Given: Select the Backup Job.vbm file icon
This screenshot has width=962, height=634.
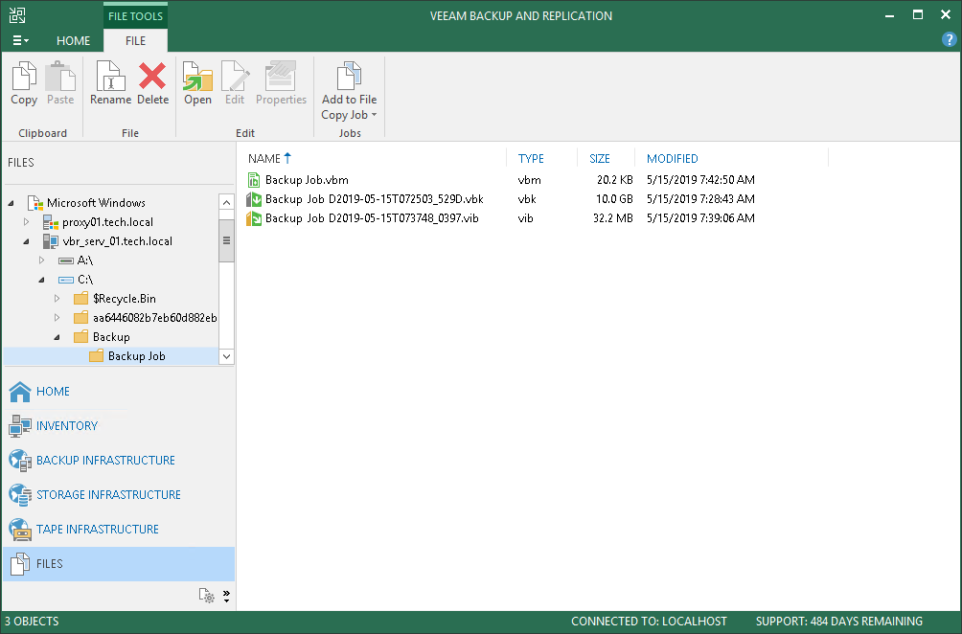Looking at the screenshot, I should 254,180.
